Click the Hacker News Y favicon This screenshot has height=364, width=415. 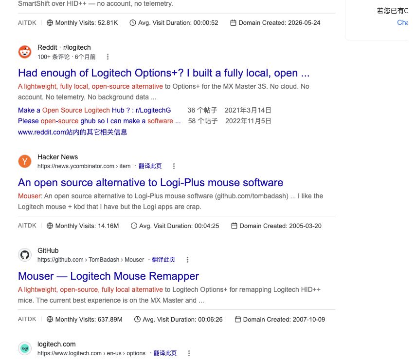pyautogui.click(x=25, y=161)
